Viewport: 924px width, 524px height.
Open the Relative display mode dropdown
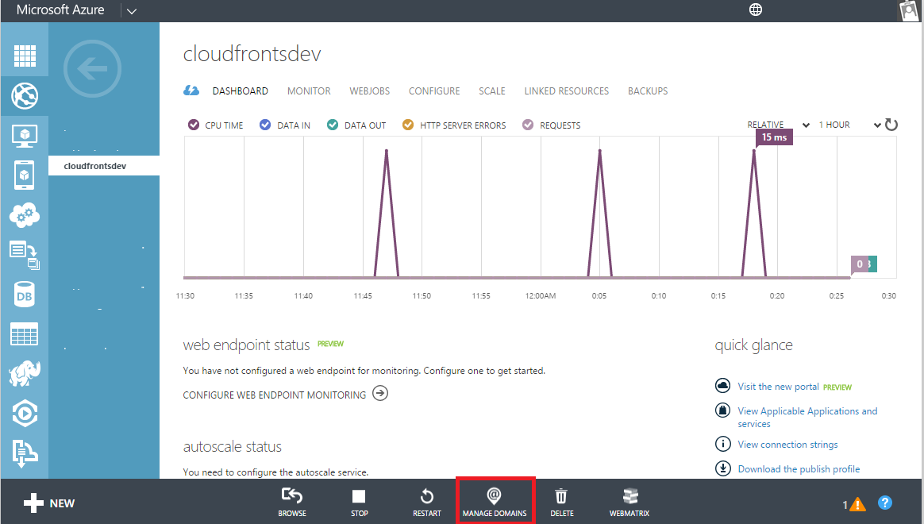779,125
